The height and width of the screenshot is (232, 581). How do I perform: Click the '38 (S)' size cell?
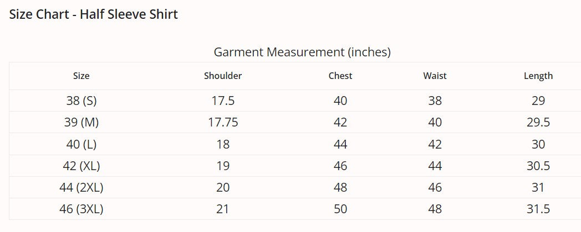81,101
